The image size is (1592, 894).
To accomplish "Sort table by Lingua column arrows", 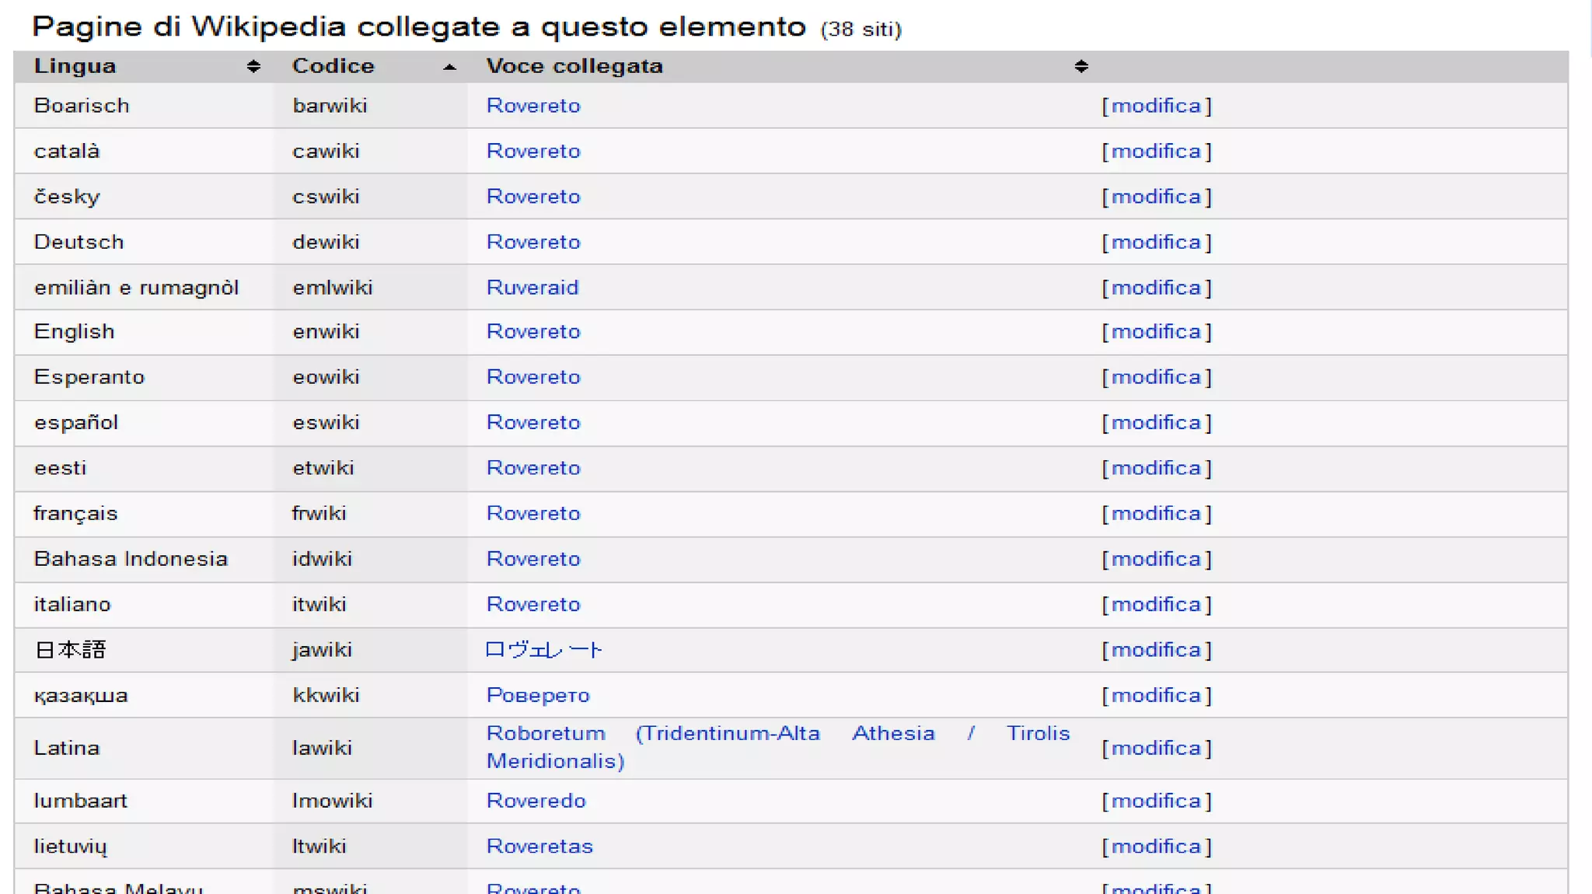I will coord(253,67).
